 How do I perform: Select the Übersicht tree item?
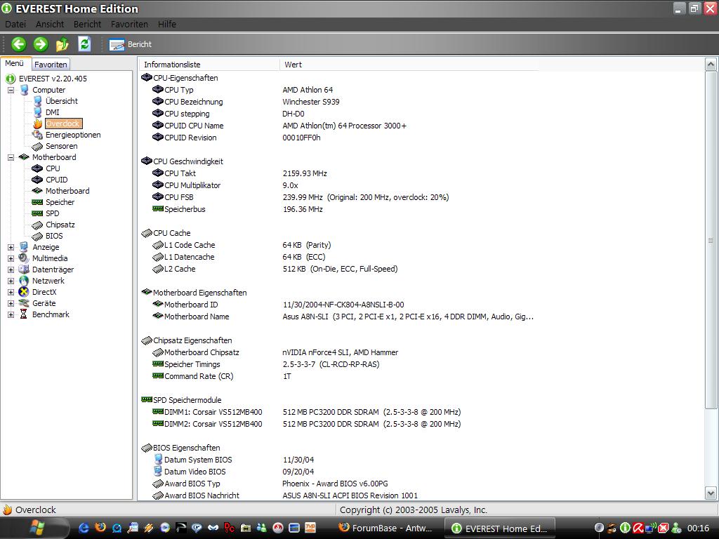coord(62,101)
